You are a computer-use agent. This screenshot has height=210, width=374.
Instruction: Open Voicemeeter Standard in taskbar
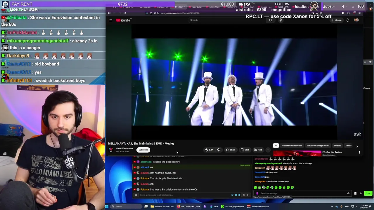pyautogui.click(x=258, y=206)
